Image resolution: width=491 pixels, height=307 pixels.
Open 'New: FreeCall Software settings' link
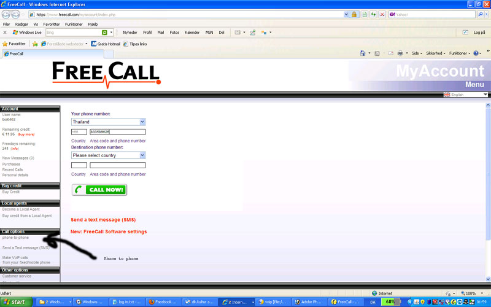(109, 231)
